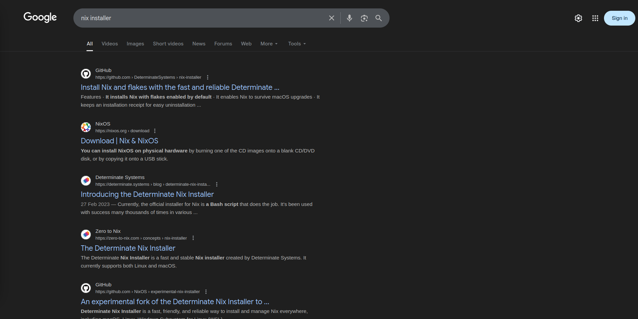Image resolution: width=638 pixels, height=319 pixels.
Task: Open options for the nixos.org download result
Action: (x=155, y=131)
